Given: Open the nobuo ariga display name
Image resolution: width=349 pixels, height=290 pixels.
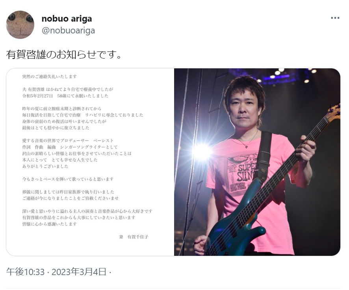Looking at the screenshot, I should click(67, 18).
